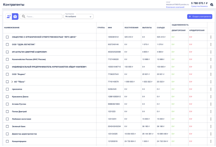Open row menu for ООО "Яндекс"
The image size is (216, 147).
pos(211,74)
